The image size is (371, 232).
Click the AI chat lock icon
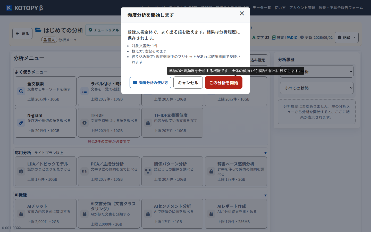point(21,214)
